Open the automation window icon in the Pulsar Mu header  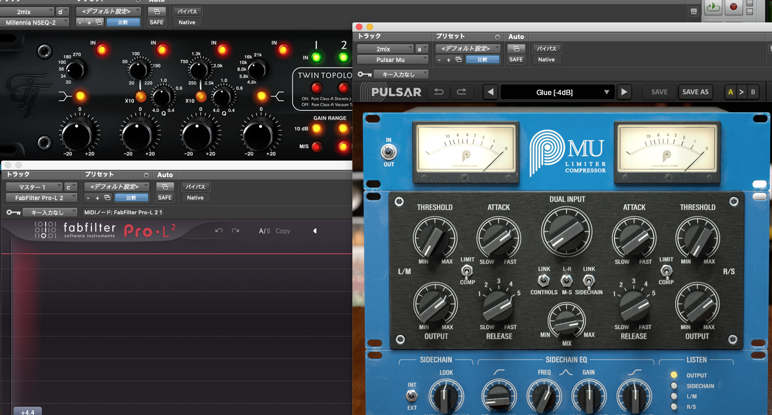pyautogui.click(x=516, y=48)
